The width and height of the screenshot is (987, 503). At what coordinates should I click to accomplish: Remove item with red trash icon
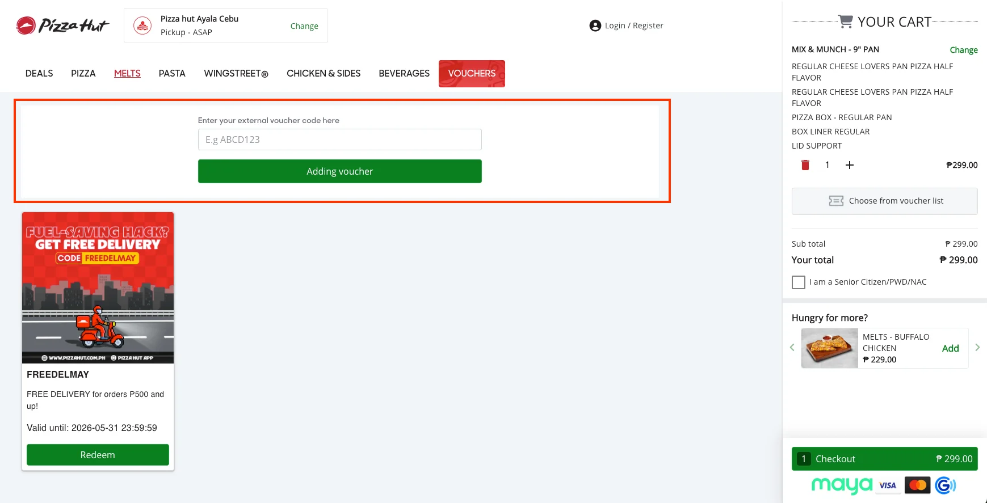[805, 165]
